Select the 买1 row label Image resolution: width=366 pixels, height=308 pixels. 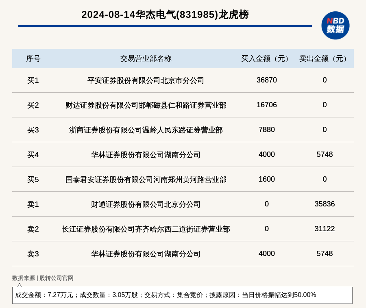click(x=33, y=80)
